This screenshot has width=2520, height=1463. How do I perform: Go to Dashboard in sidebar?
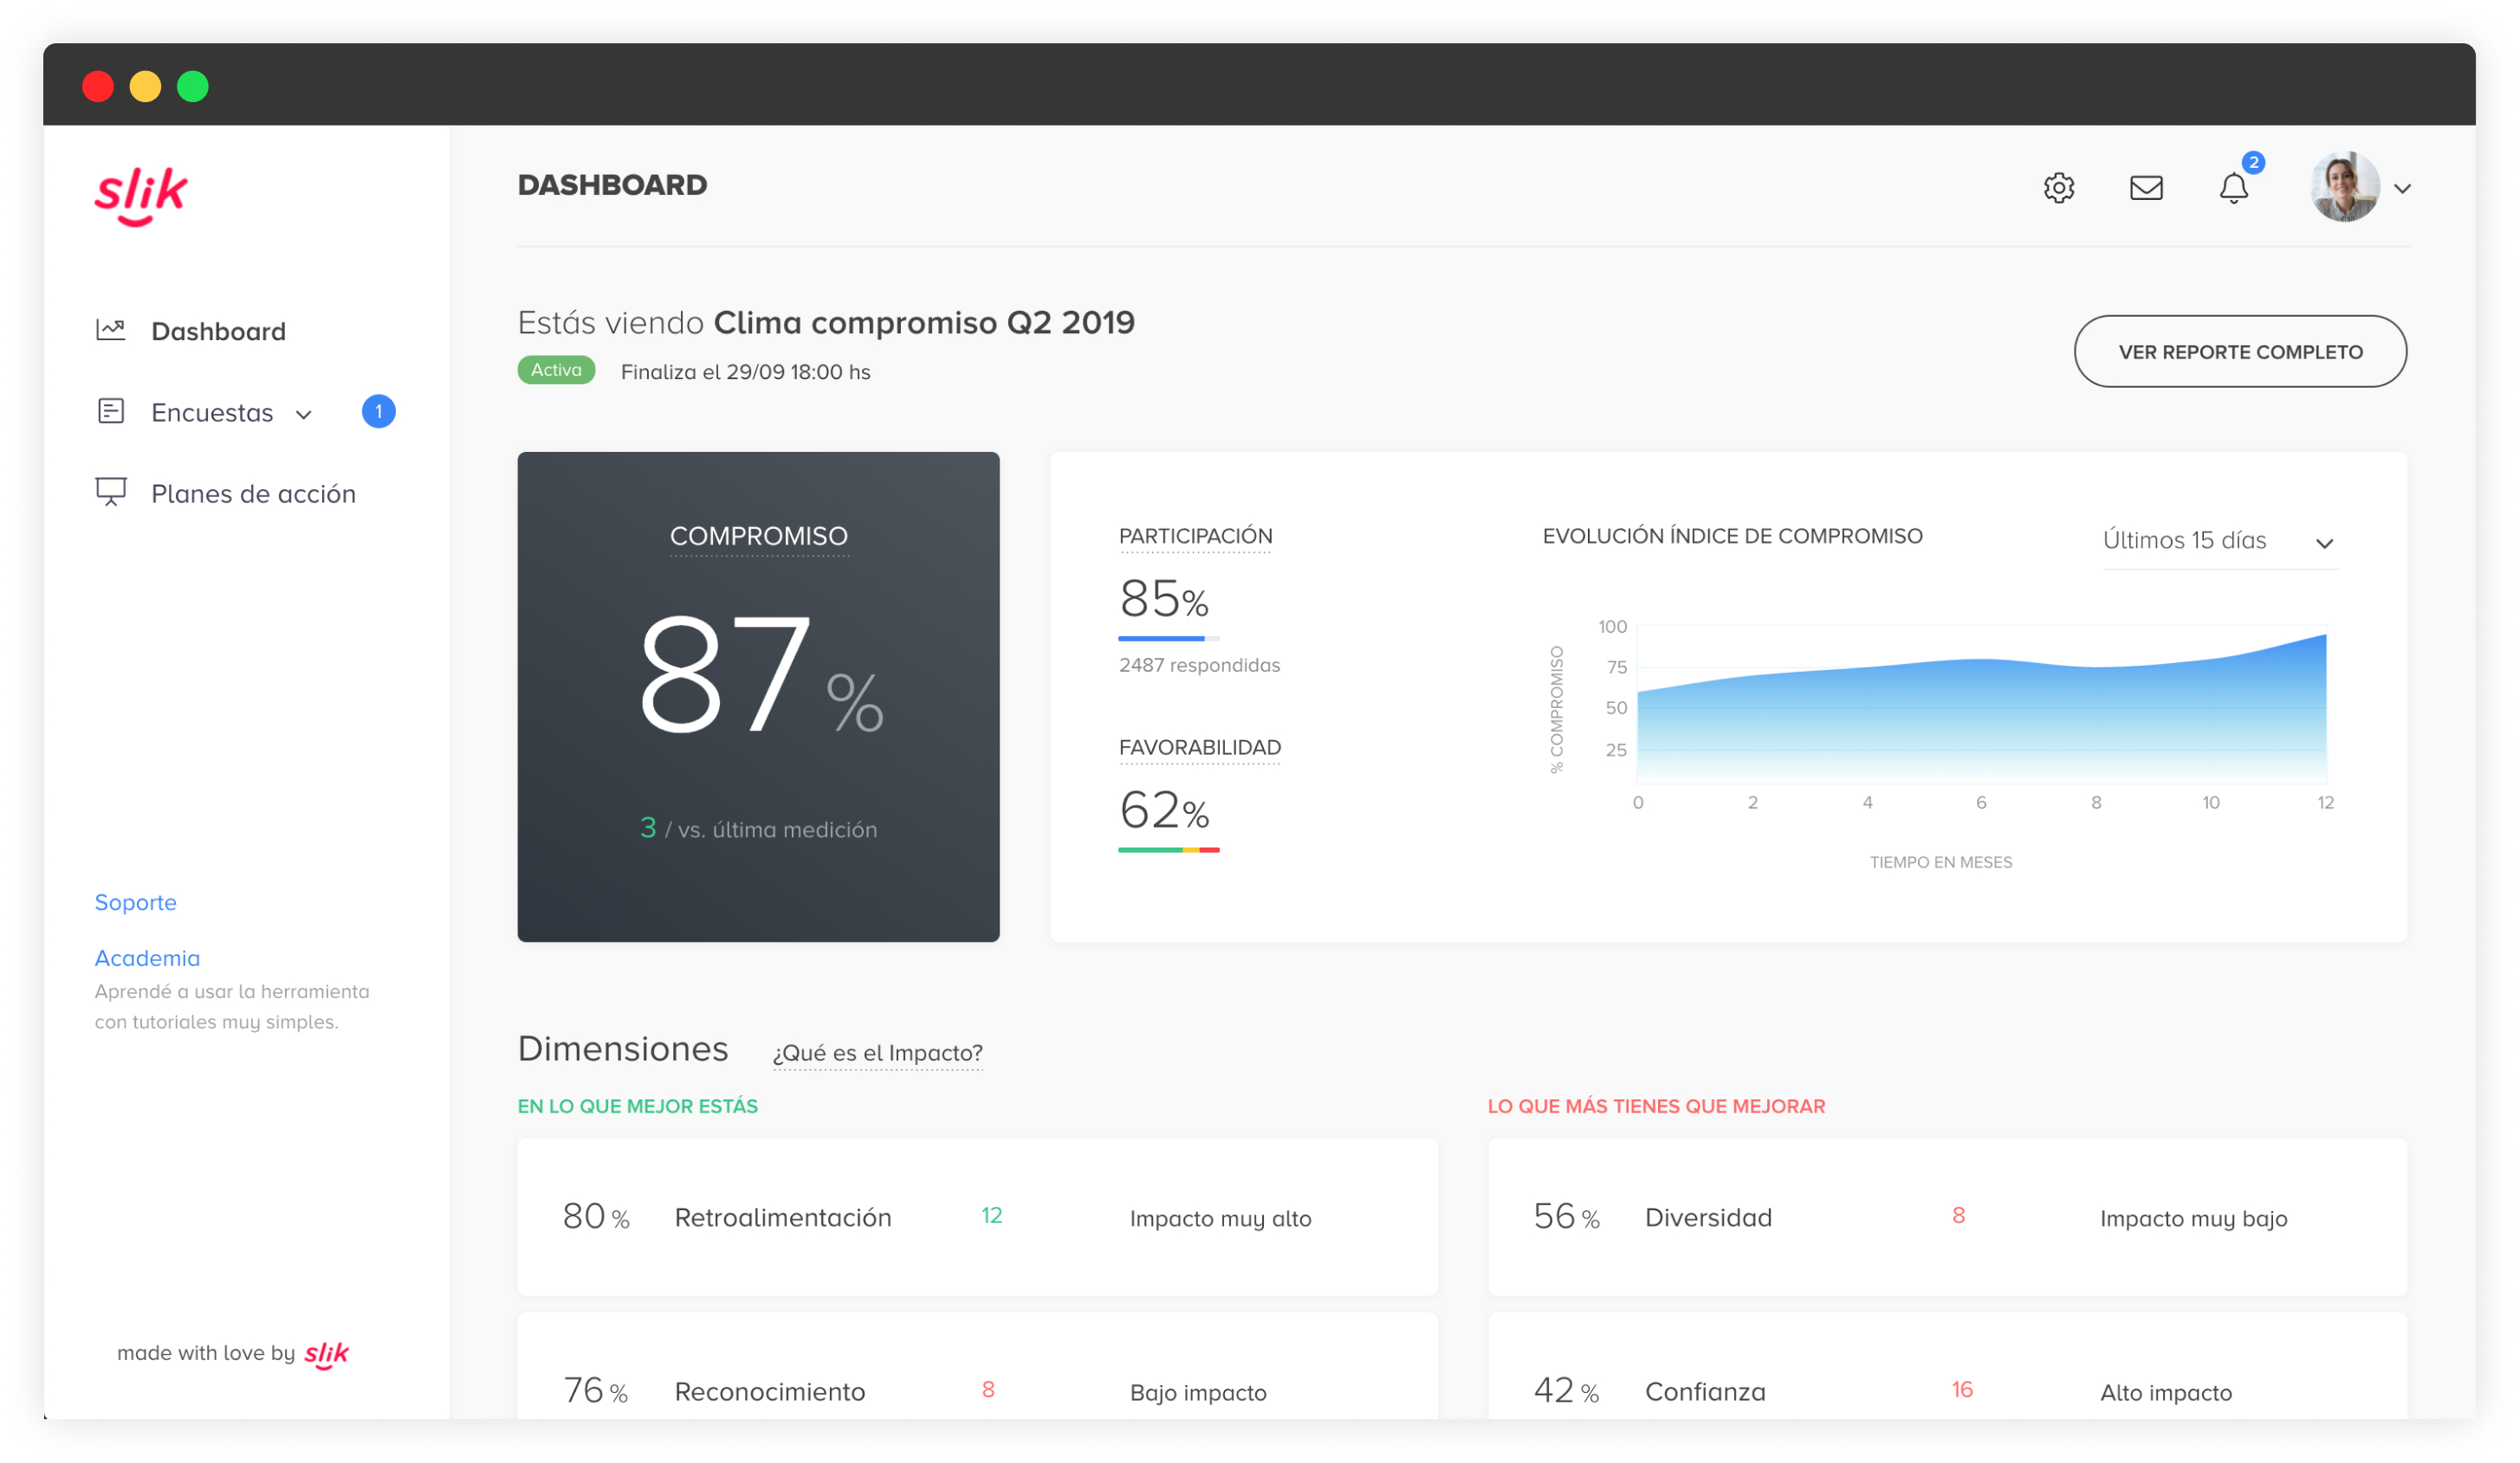pyautogui.click(x=218, y=332)
